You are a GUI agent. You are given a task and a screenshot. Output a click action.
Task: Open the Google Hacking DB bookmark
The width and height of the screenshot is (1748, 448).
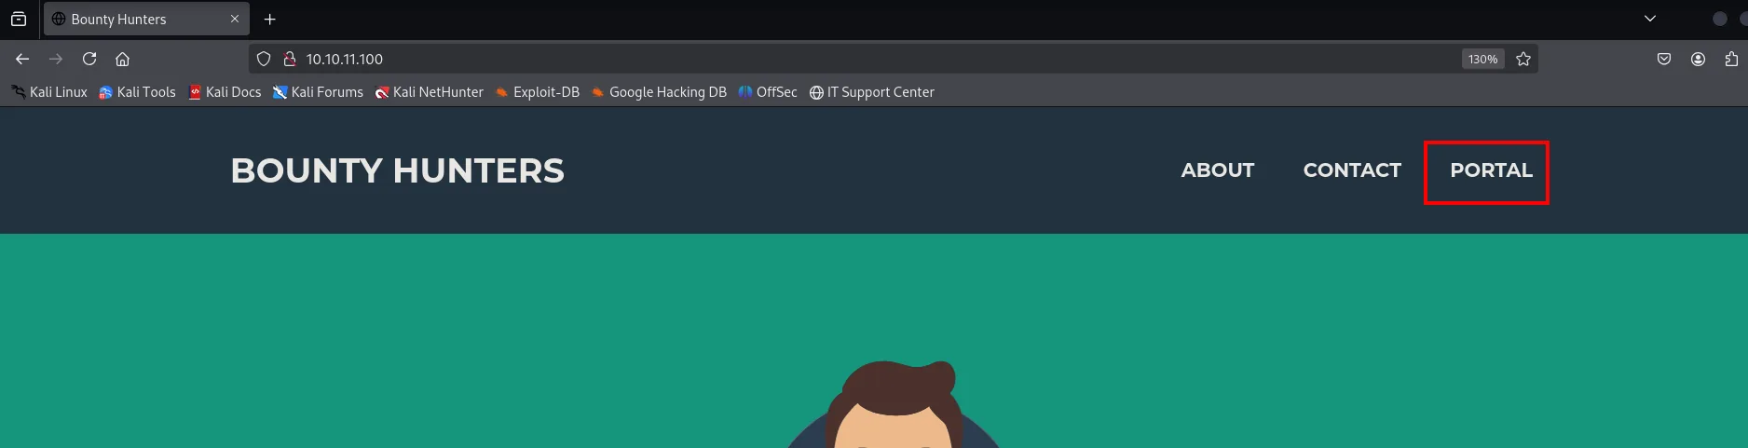click(659, 92)
